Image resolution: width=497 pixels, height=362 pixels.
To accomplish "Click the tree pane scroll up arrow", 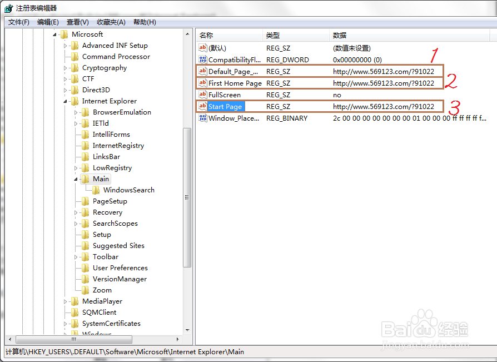I will tap(187, 34).
